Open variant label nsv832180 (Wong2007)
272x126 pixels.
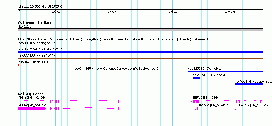pyautogui.click(x=37, y=43)
